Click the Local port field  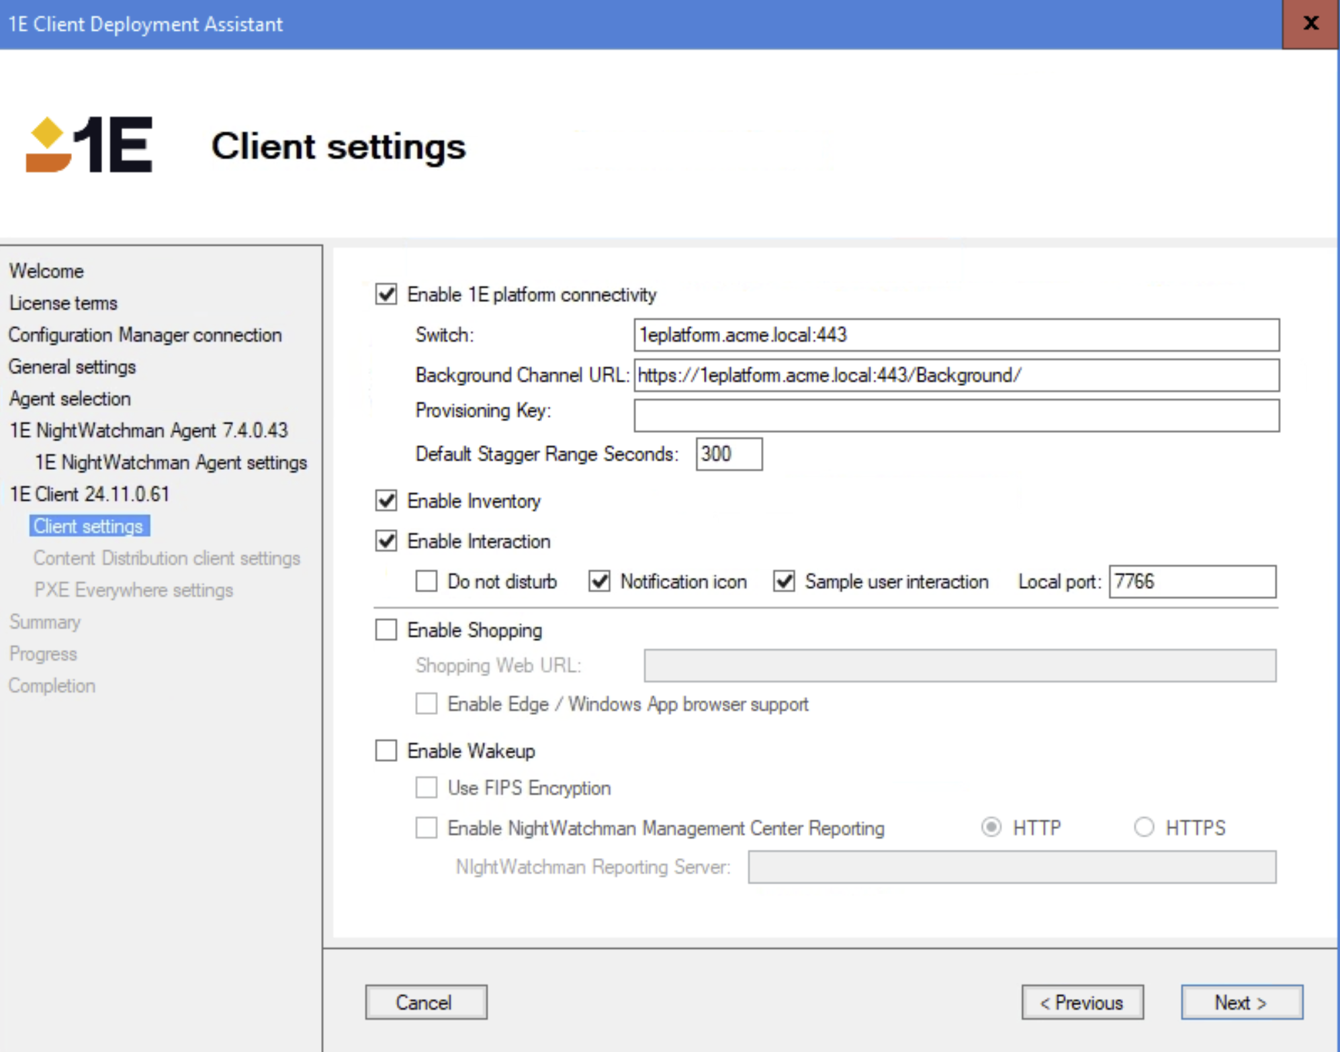[1192, 581]
